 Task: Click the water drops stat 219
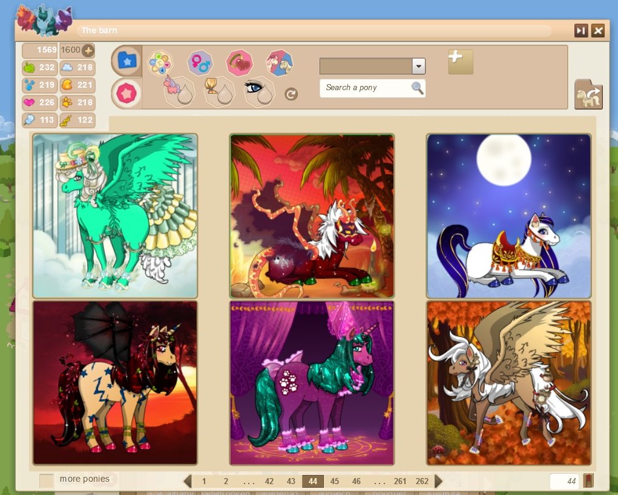click(40, 85)
